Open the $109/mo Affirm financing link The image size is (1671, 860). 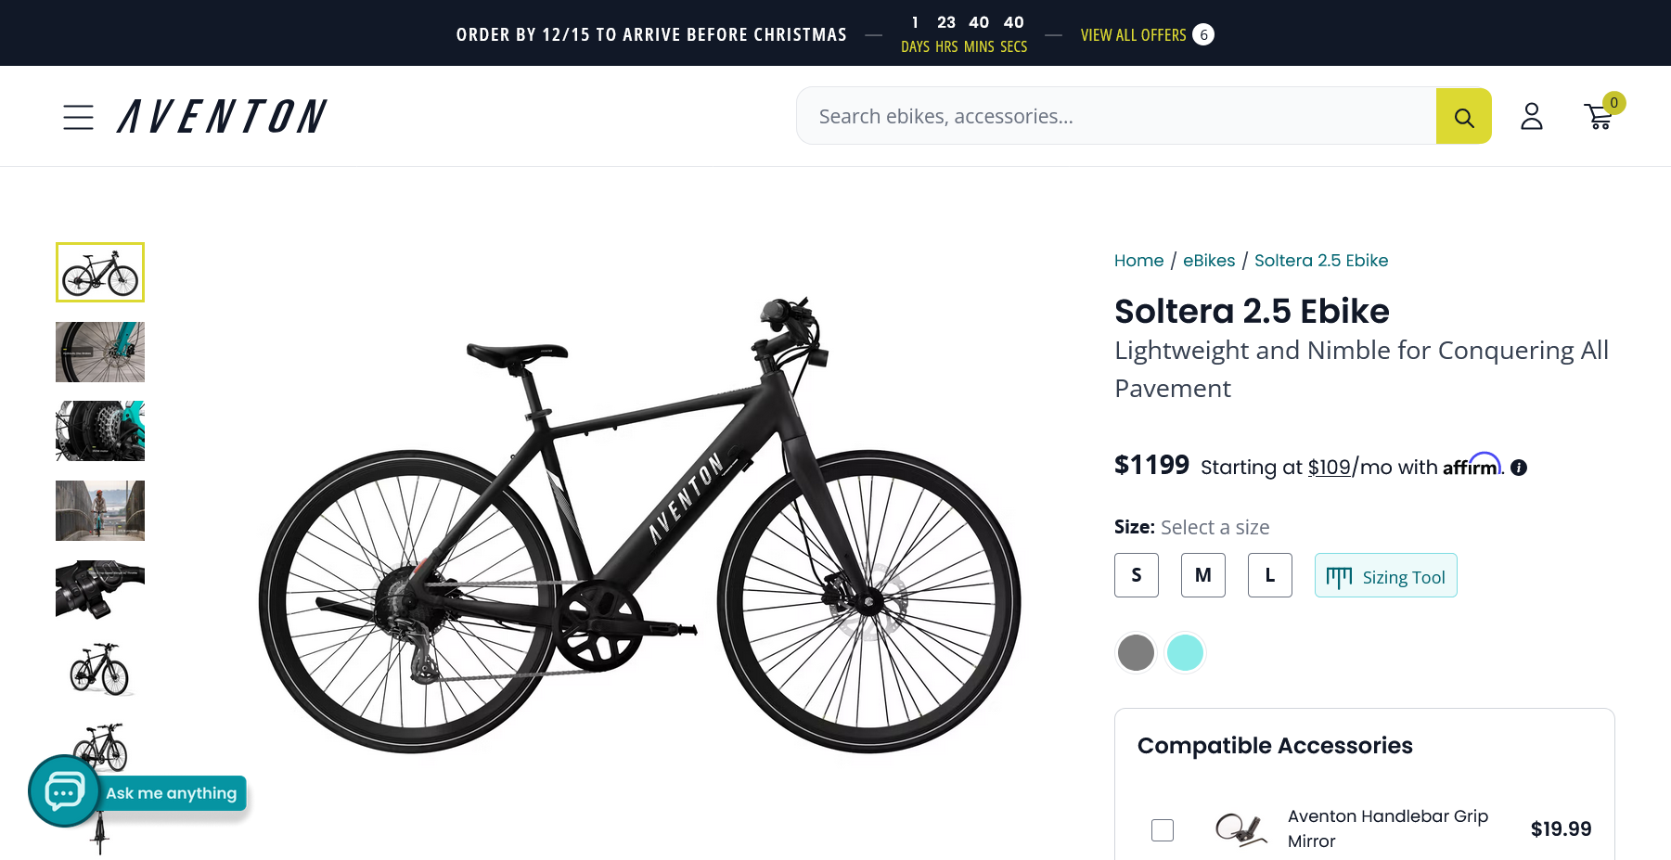(x=1329, y=468)
